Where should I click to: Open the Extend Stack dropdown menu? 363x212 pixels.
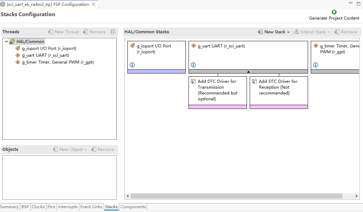tap(311, 32)
